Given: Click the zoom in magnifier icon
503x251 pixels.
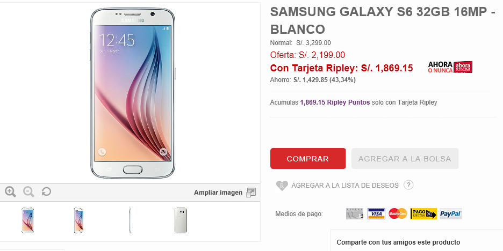Looking at the screenshot, I should pyautogui.click(x=10, y=192).
